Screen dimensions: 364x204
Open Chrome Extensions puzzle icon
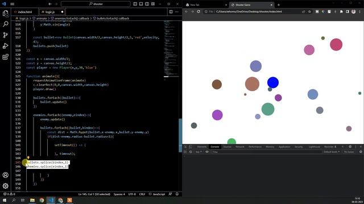(341, 11)
